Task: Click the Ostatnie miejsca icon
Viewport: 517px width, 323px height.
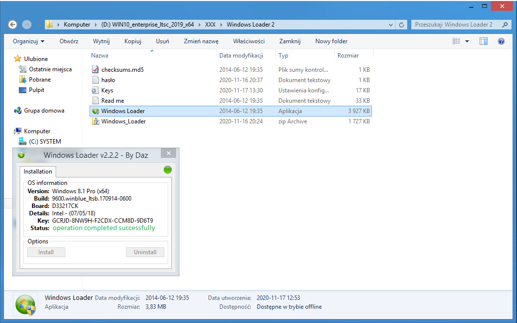Action: (23, 69)
